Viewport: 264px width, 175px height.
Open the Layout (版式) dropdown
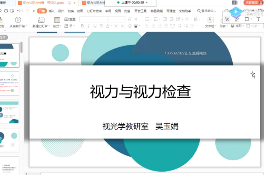click(57, 26)
